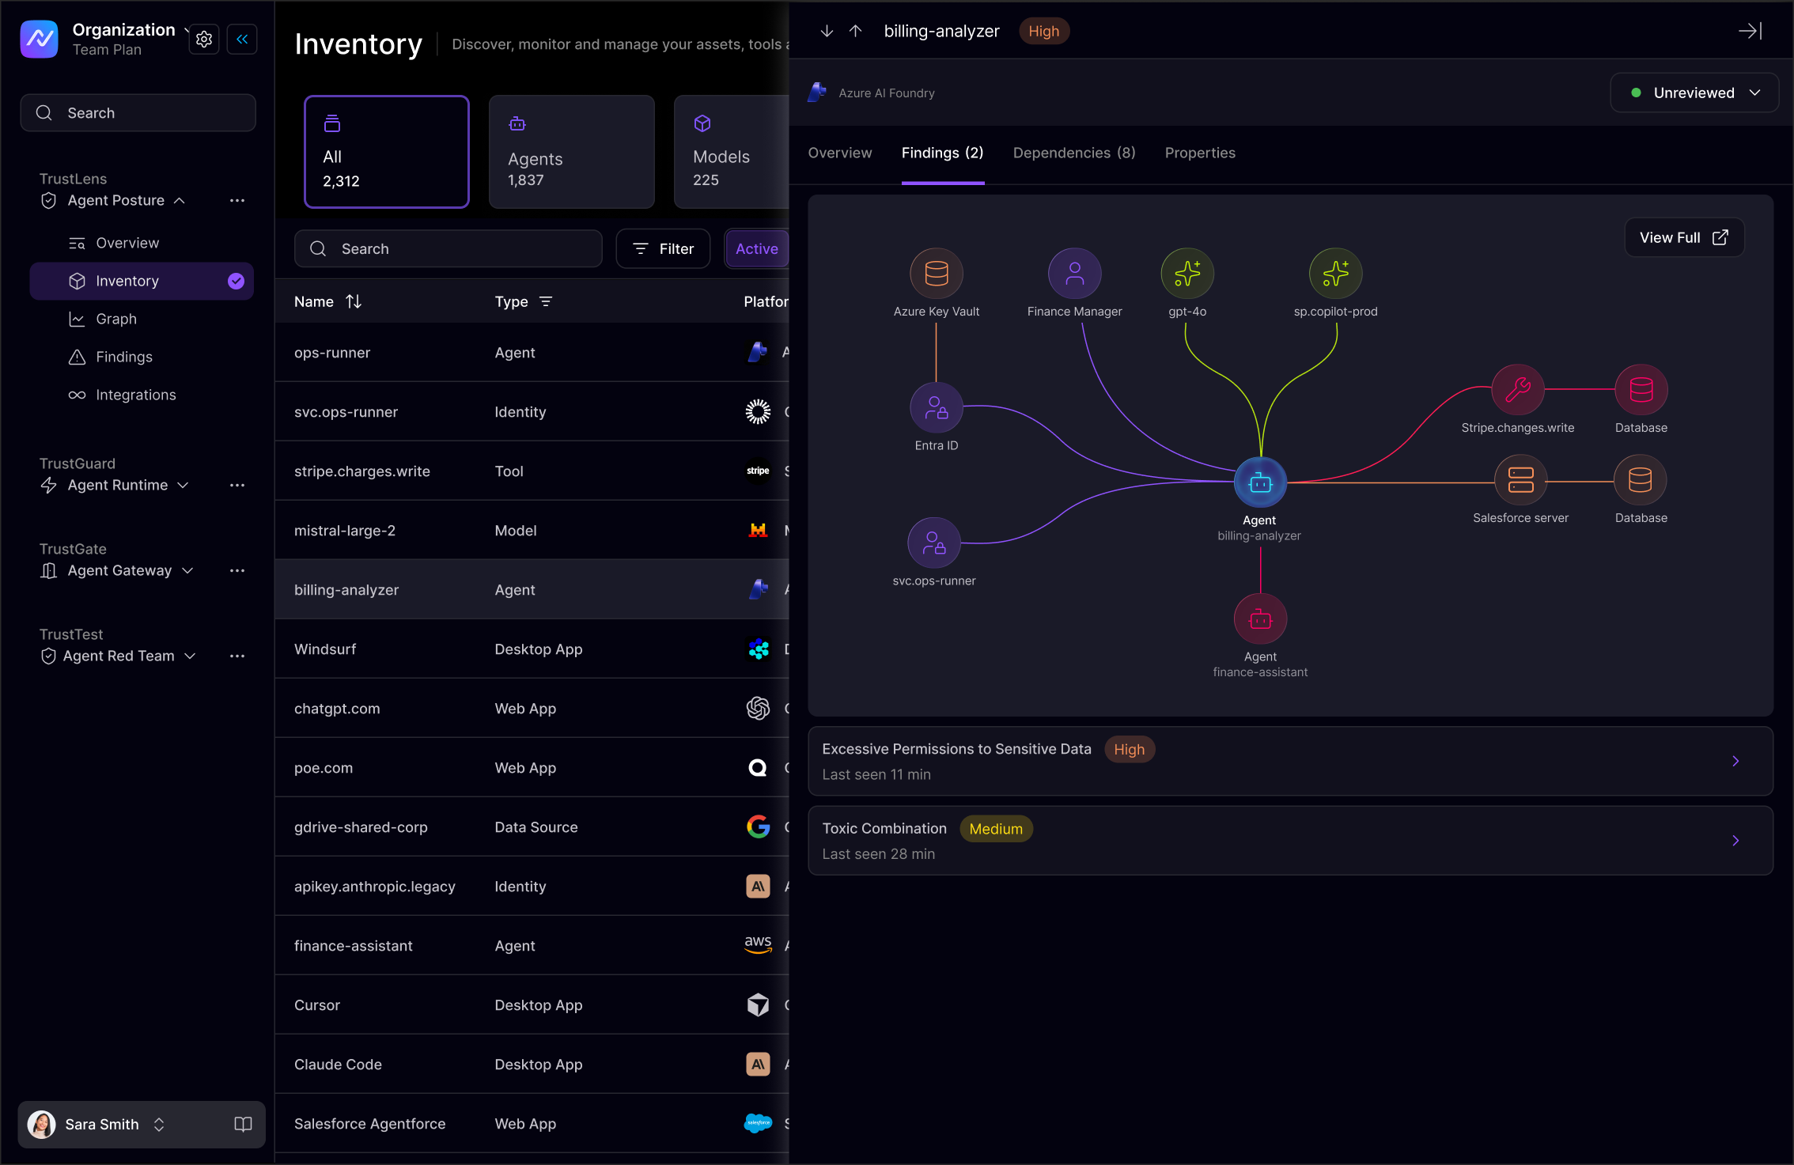Select the sp.copilot-prod node
The width and height of the screenshot is (1794, 1165).
point(1336,274)
